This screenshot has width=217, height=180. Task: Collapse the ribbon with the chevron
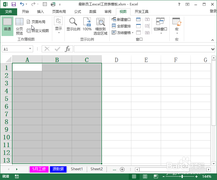(x=212, y=40)
